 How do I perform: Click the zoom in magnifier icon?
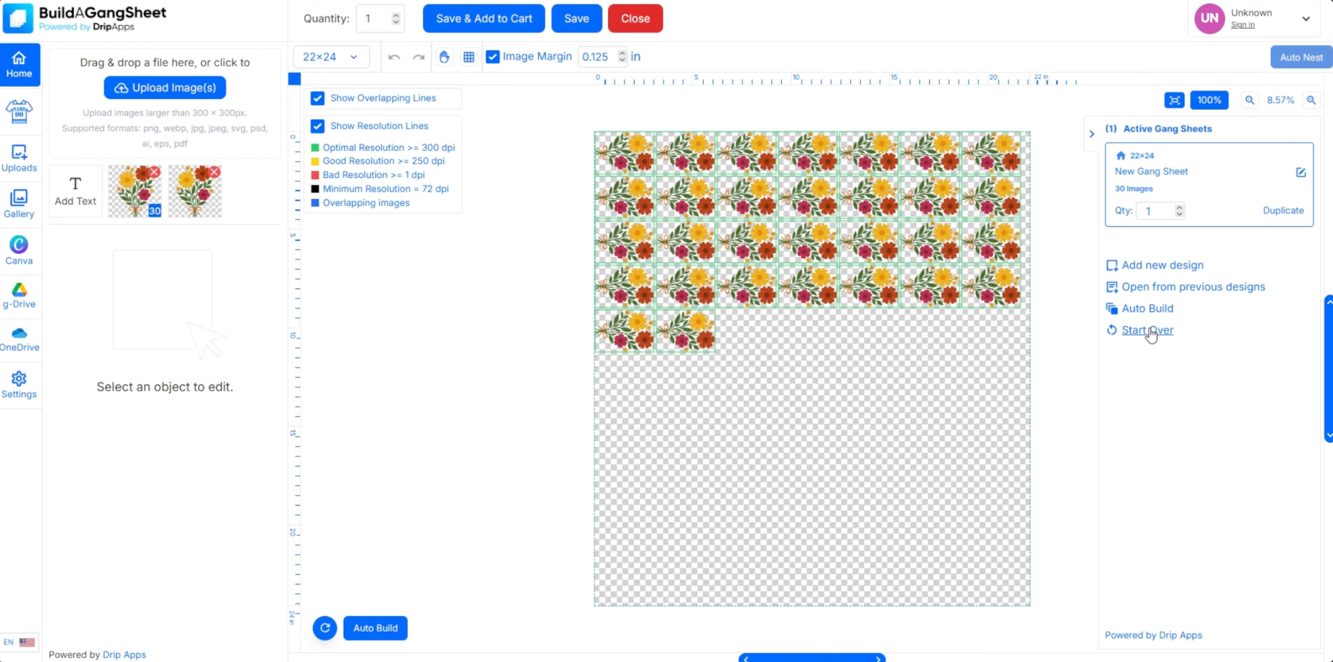point(1311,100)
